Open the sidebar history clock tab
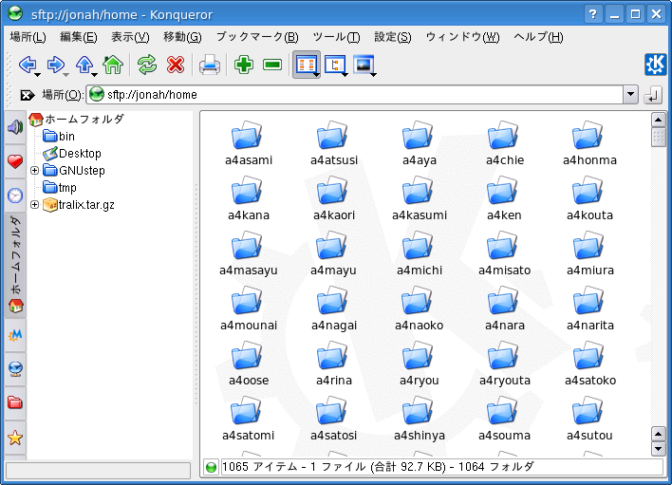 [15, 196]
